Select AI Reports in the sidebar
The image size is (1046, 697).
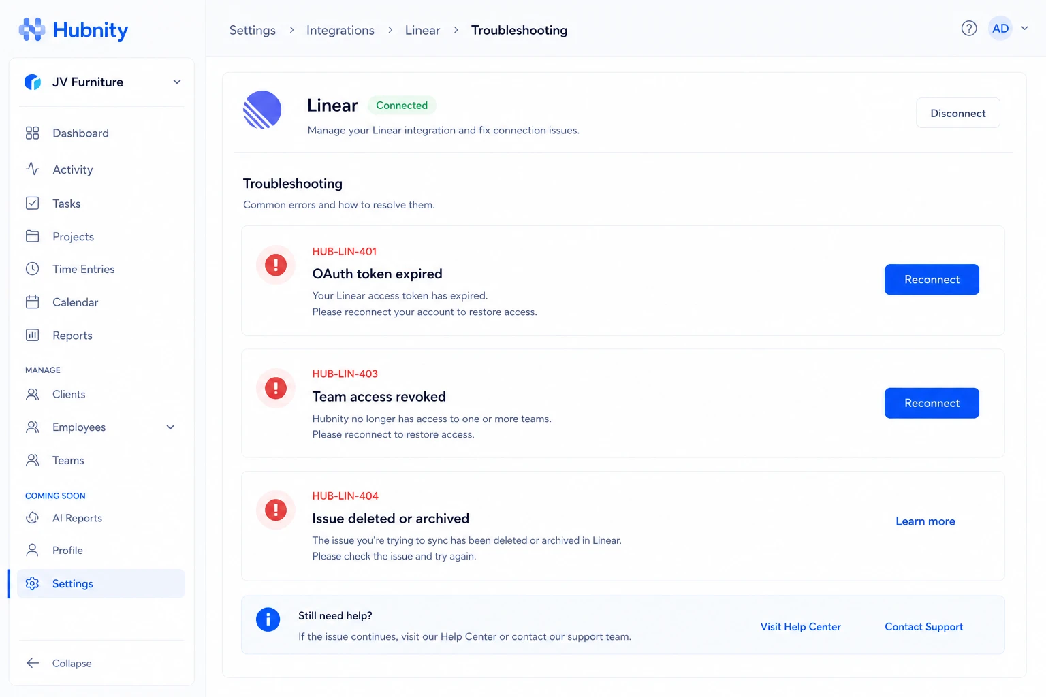pyautogui.click(x=101, y=518)
